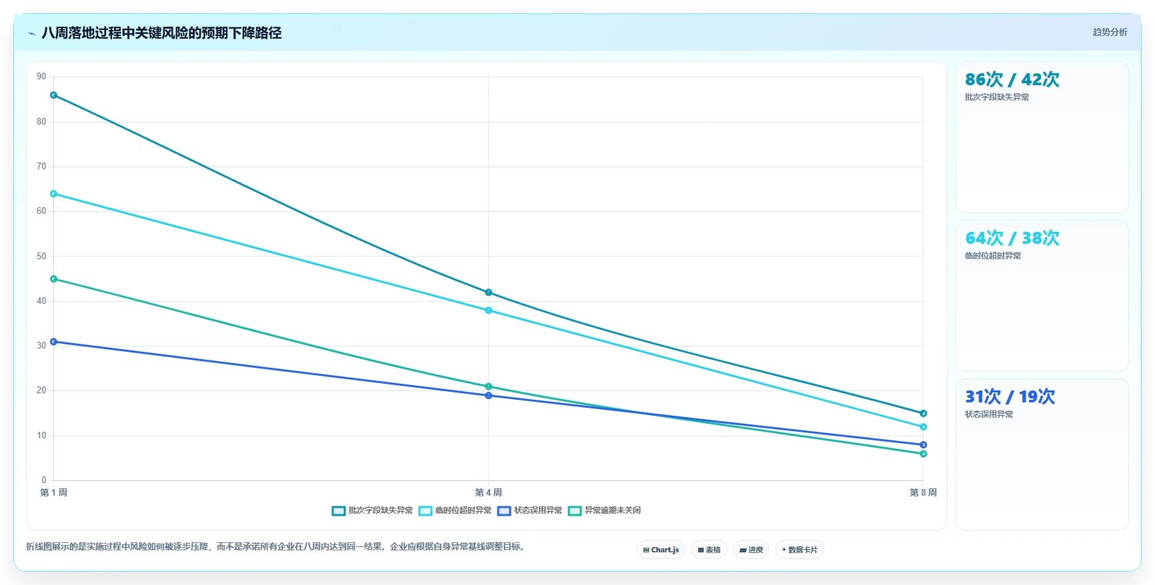Toggle the 状态误用异常 series in the legend

tap(529, 510)
